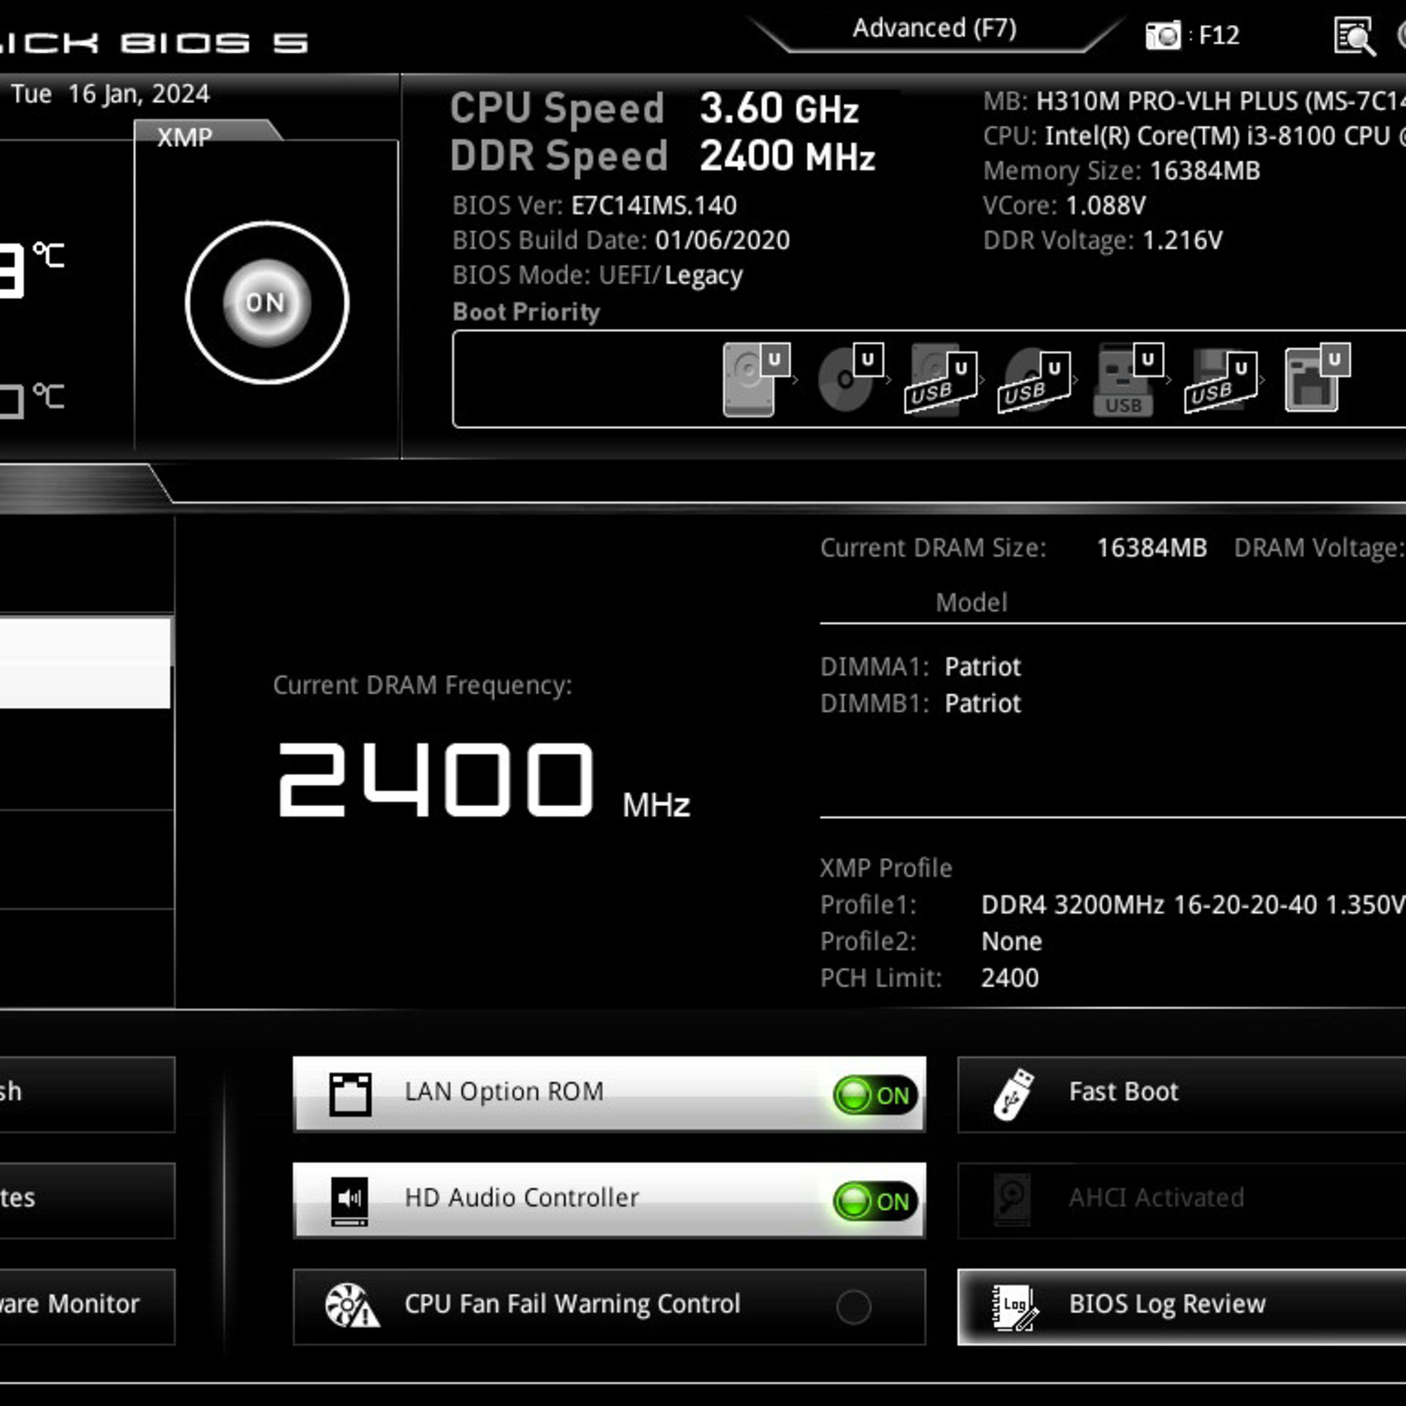Turn off HD Audio Controller switch
The image size is (1406, 1406).
pos(875,1201)
